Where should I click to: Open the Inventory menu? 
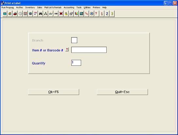pyautogui.click(x=30, y=8)
